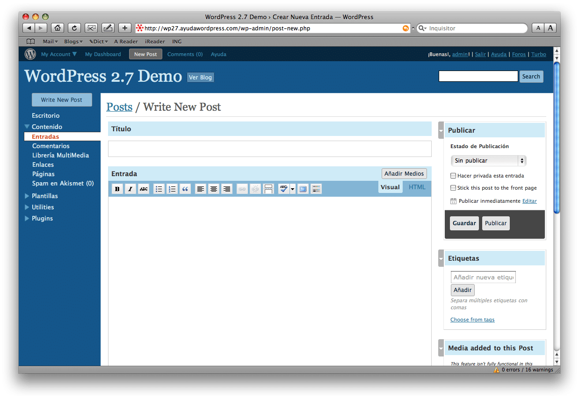Expand the Plugins sidebar menu
Image resolution: width=579 pixels, height=399 pixels.
click(42, 218)
